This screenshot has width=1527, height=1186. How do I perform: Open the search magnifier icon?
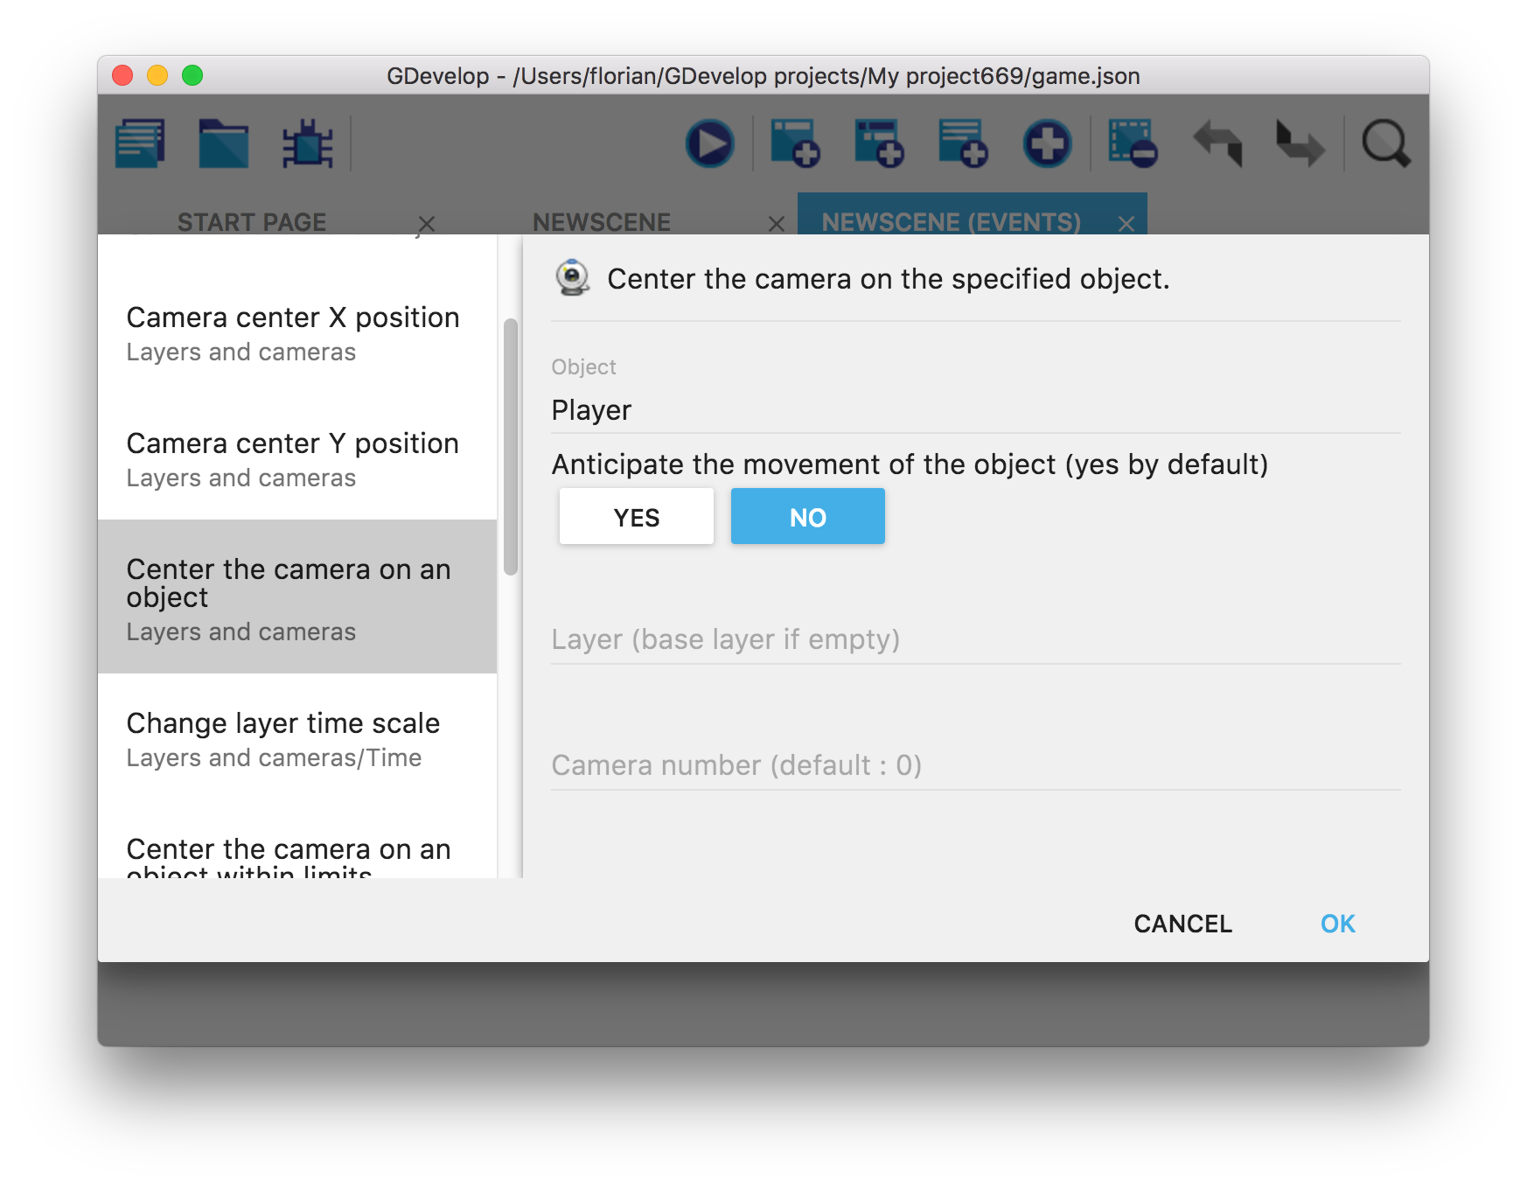point(1385,143)
